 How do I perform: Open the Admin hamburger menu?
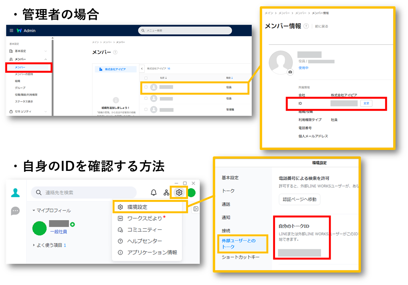(x=11, y=30)
